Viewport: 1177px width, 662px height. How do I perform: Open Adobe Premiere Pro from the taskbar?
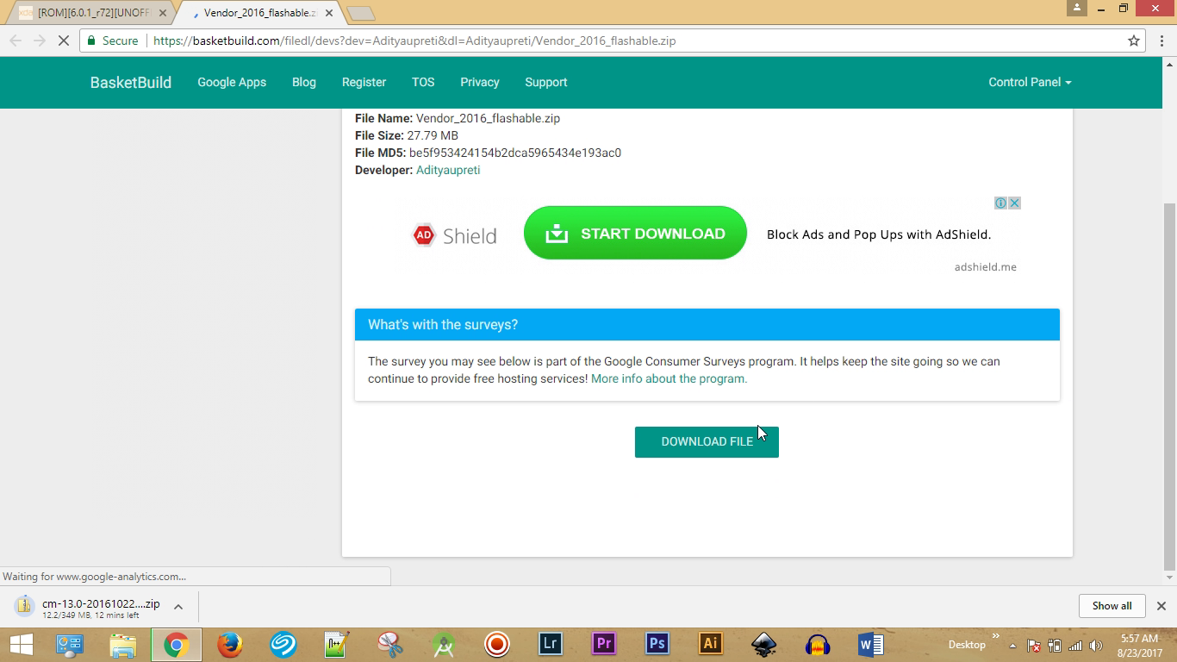(x=604, y=644)
